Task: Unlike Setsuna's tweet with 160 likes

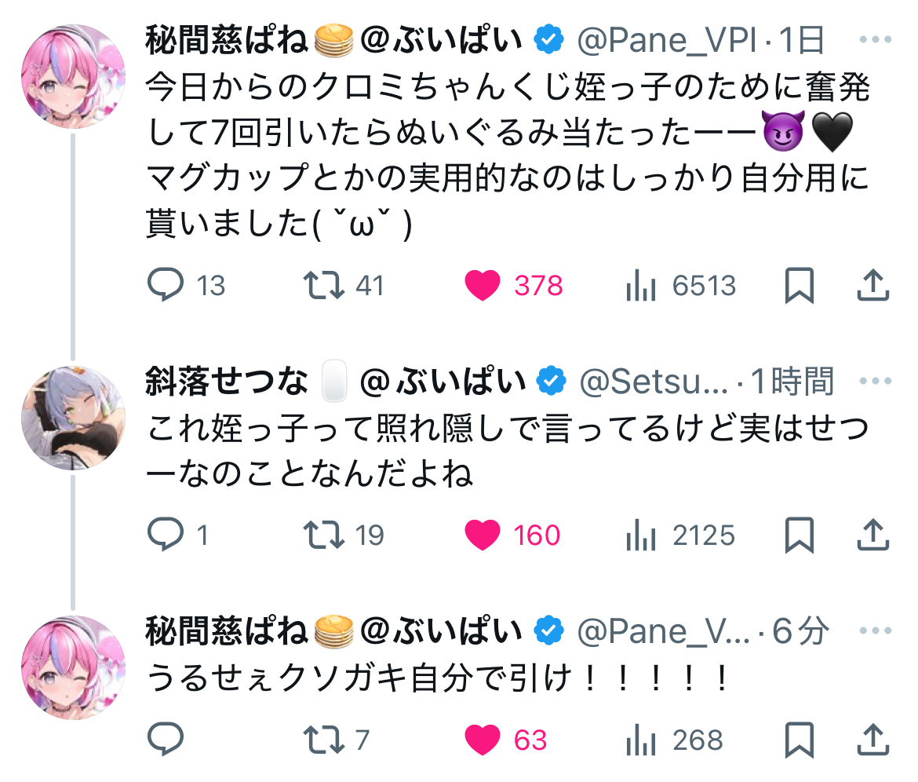Action: coord(483,535)
